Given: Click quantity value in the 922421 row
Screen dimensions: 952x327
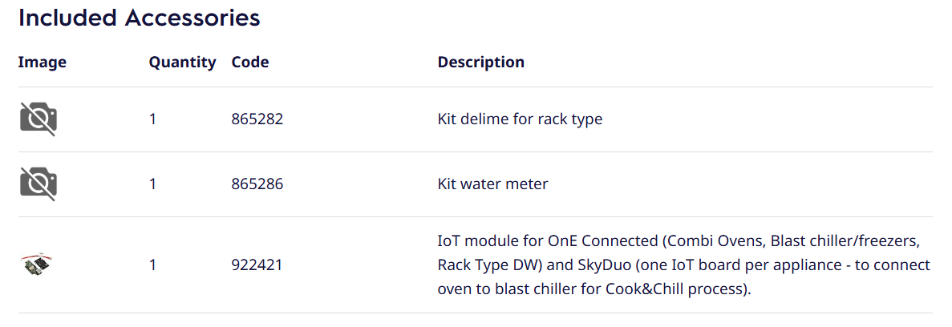Looking at the screenshot, I should coord(152,264).
